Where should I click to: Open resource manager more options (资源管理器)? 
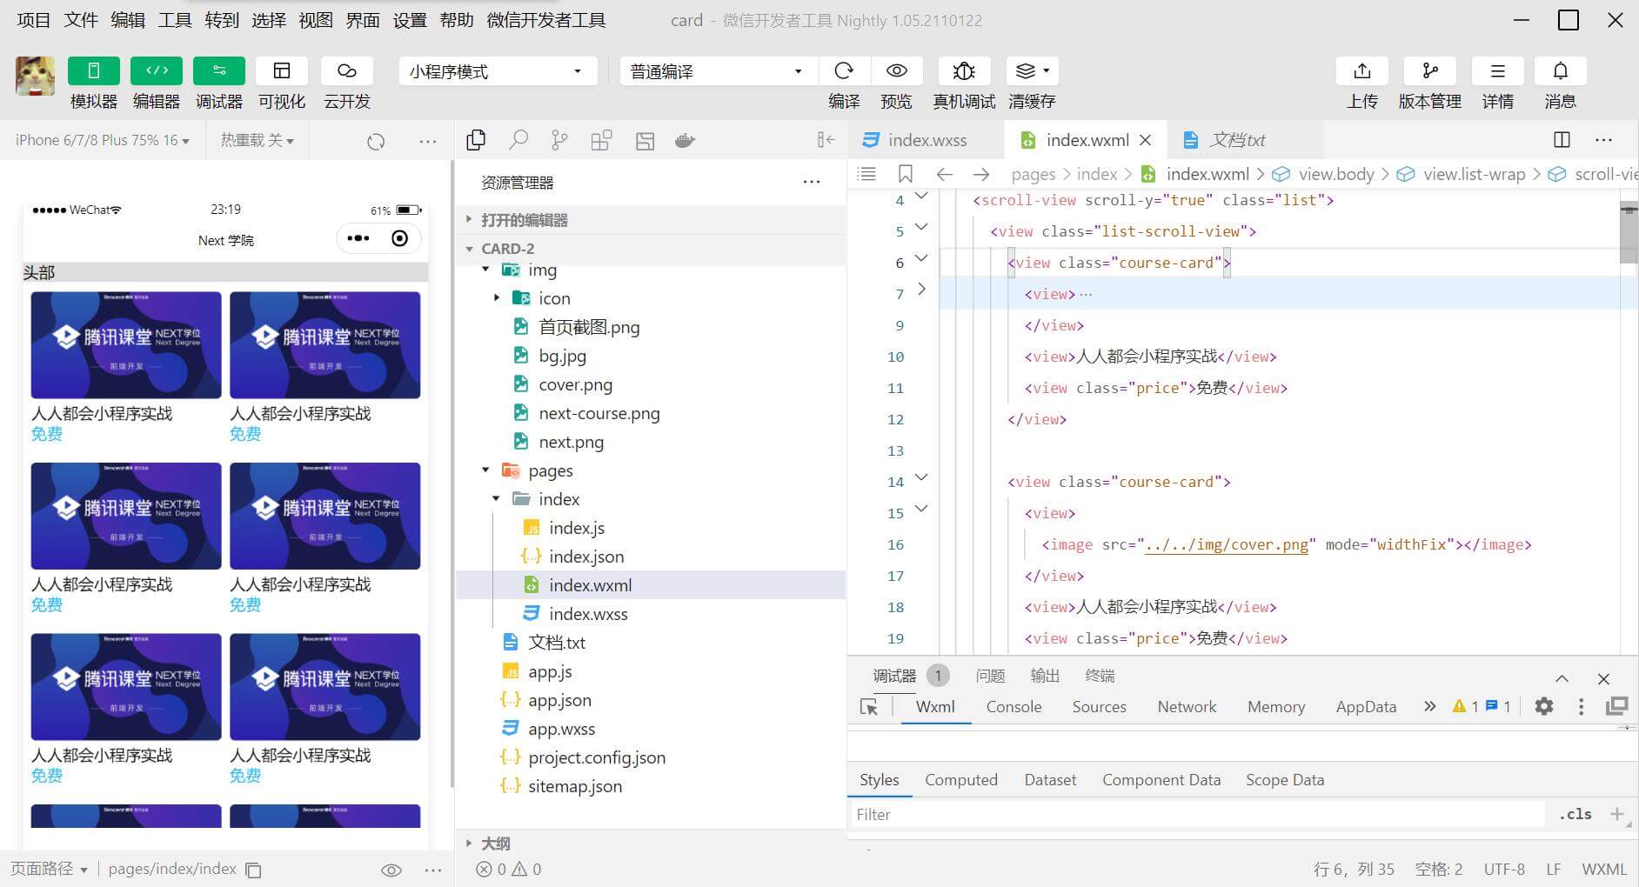click(x=812, y=182)
